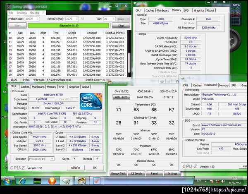Open Caches tab in CPU-Z Mainboard window

(x=197, y=85)
